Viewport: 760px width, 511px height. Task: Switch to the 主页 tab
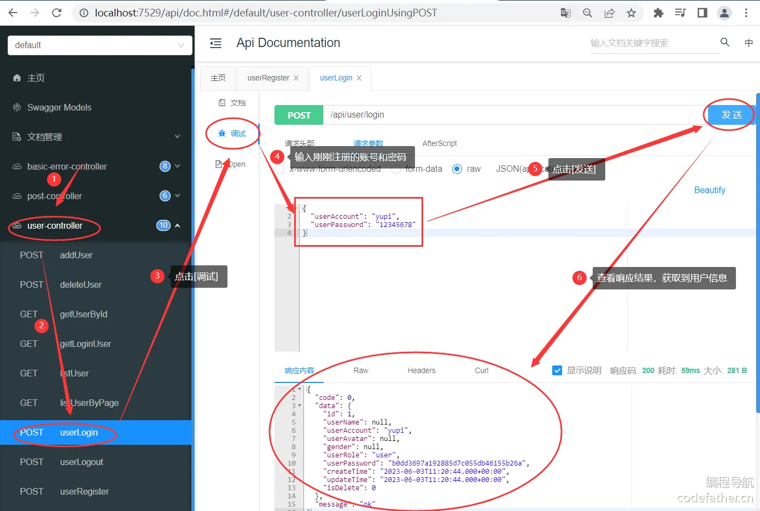tap(218, 78)
